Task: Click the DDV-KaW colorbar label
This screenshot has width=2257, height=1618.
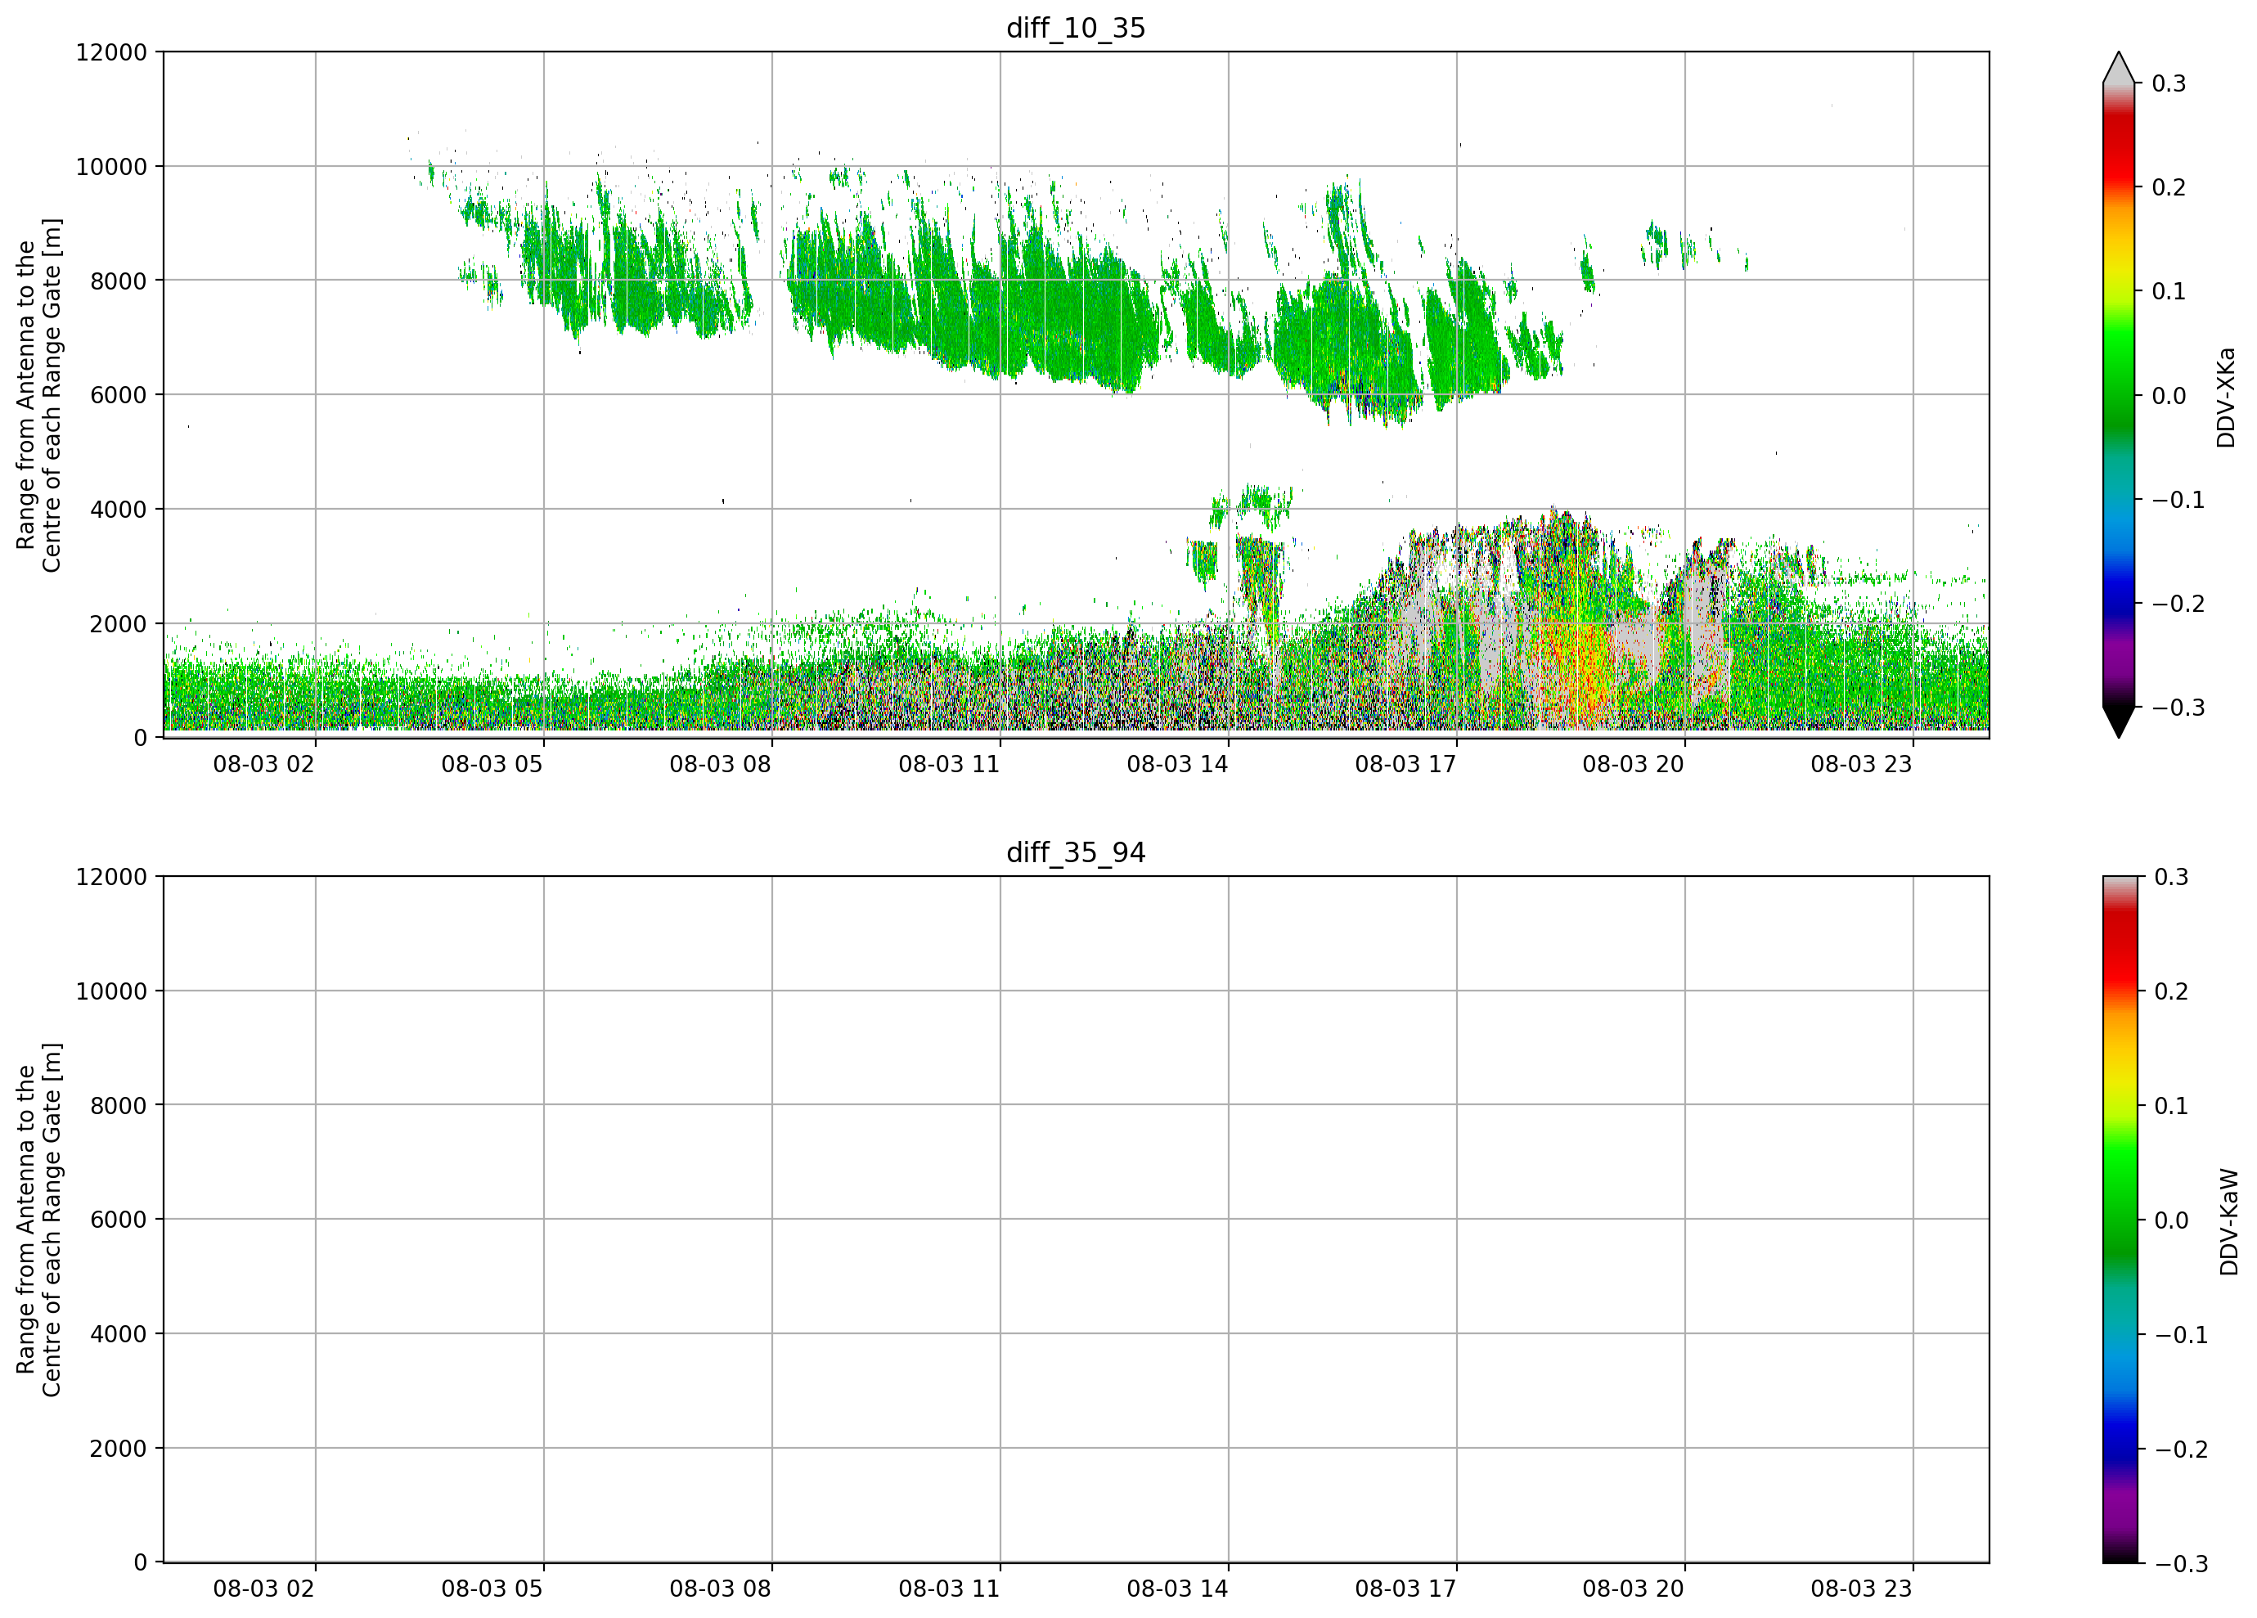Action: pyautogui.click(x=2229, y=1222)
